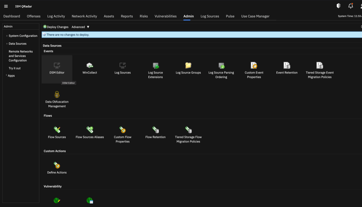Click the Deploy Changes icon
Screen dimensions: 362x207
coord(45,27)
